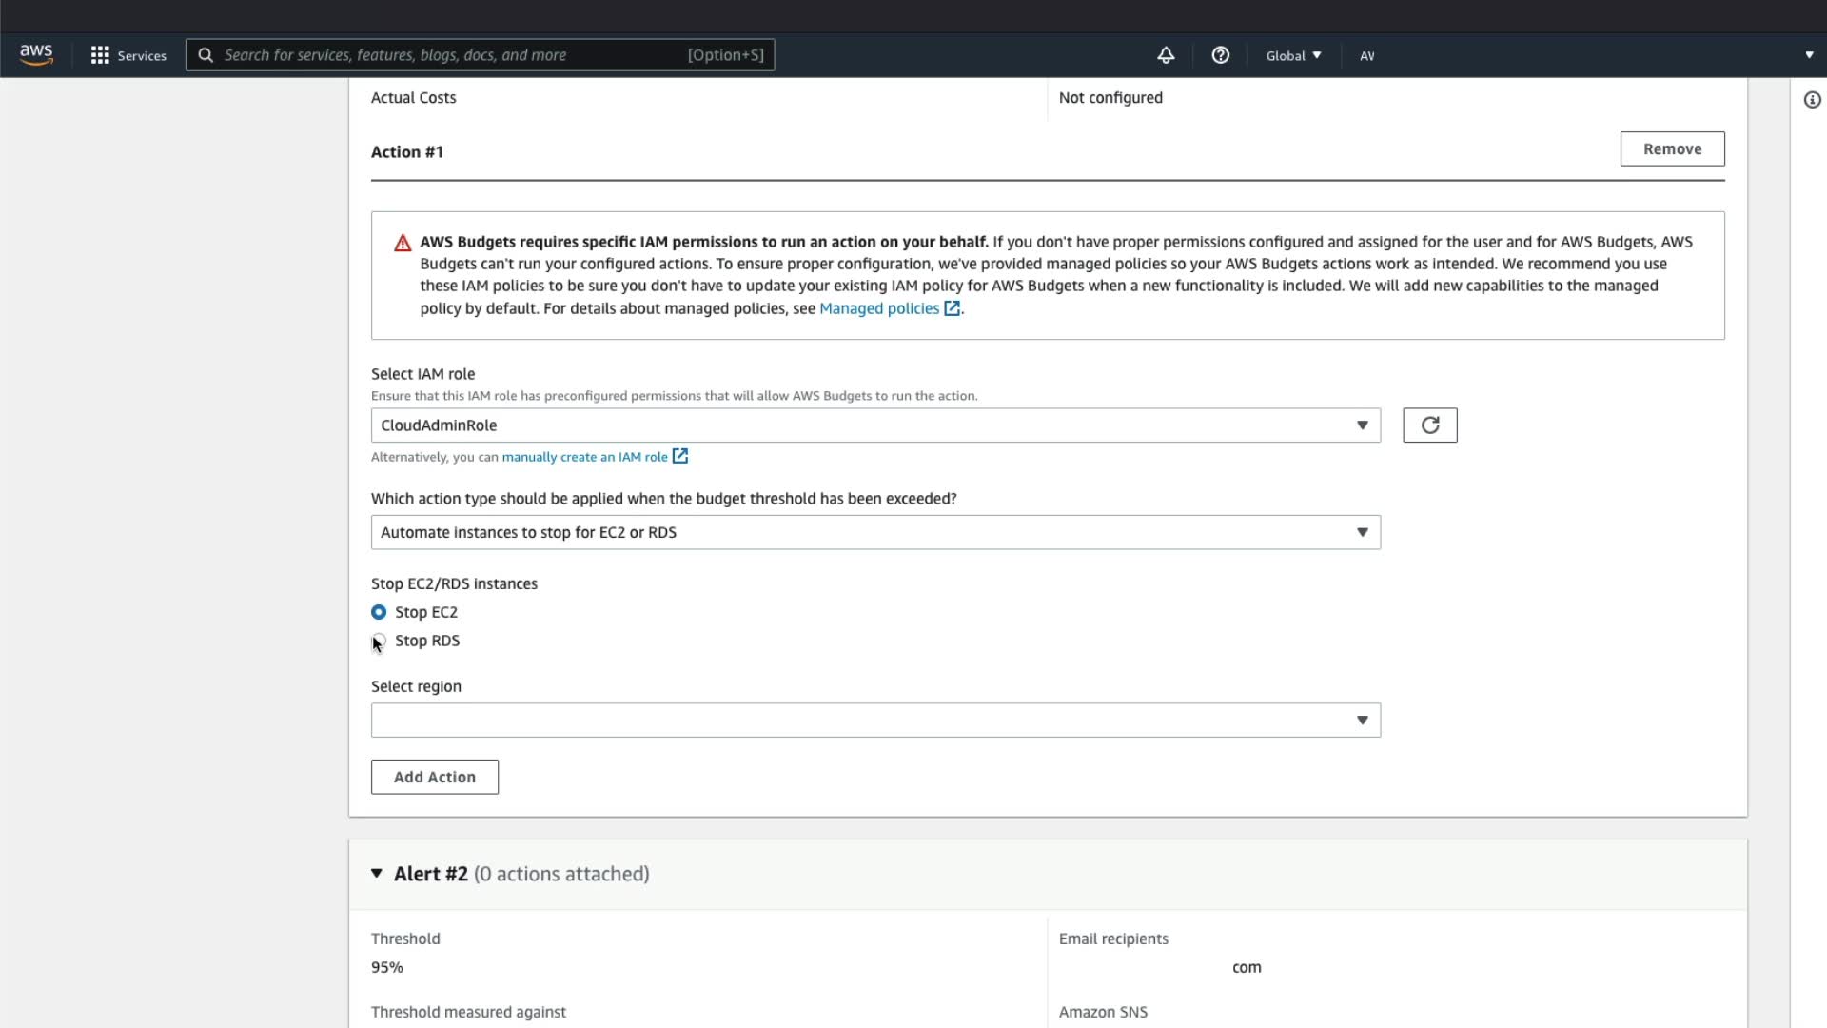Click the Remove button for Action #1
1827x1028 pixels.
pos(1672,148)
